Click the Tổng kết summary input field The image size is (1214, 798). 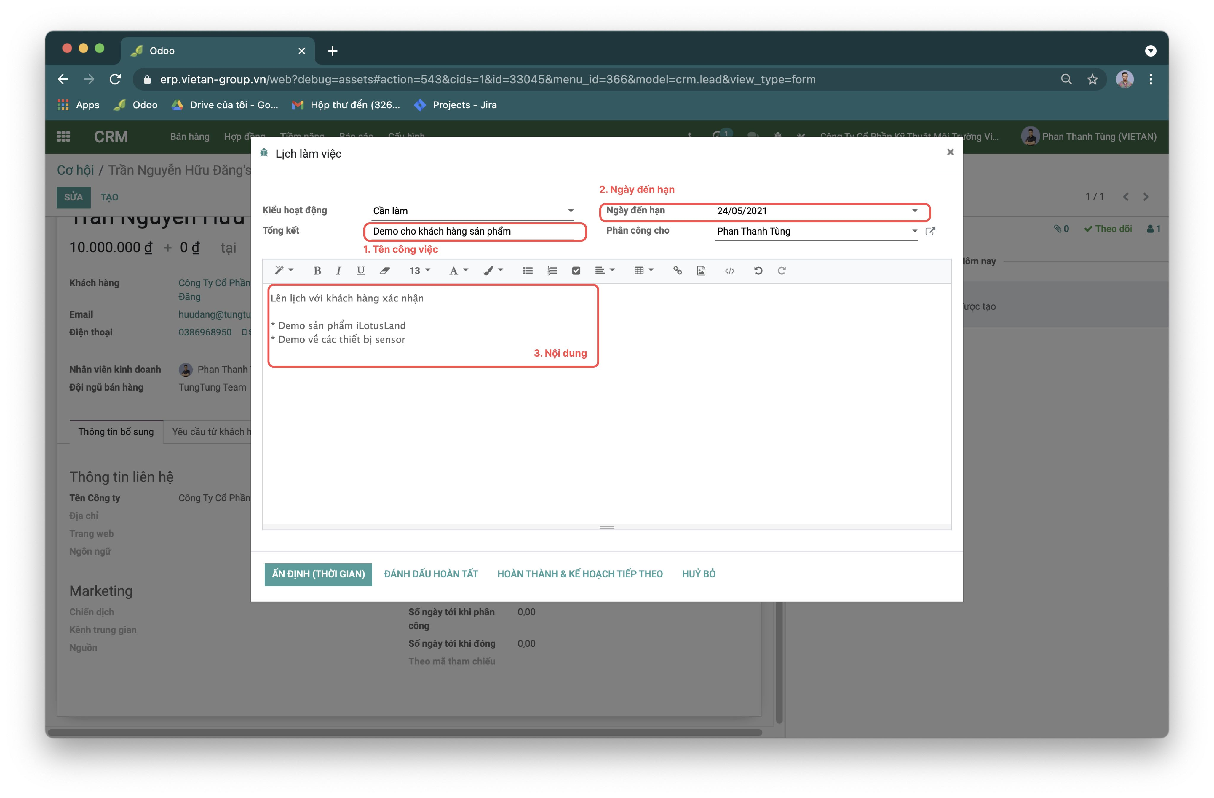[x=475, y=231]
